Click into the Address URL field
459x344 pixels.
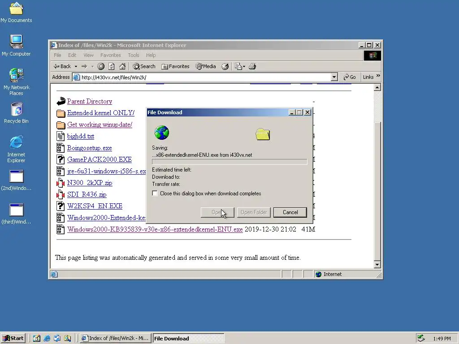(205, 77)
